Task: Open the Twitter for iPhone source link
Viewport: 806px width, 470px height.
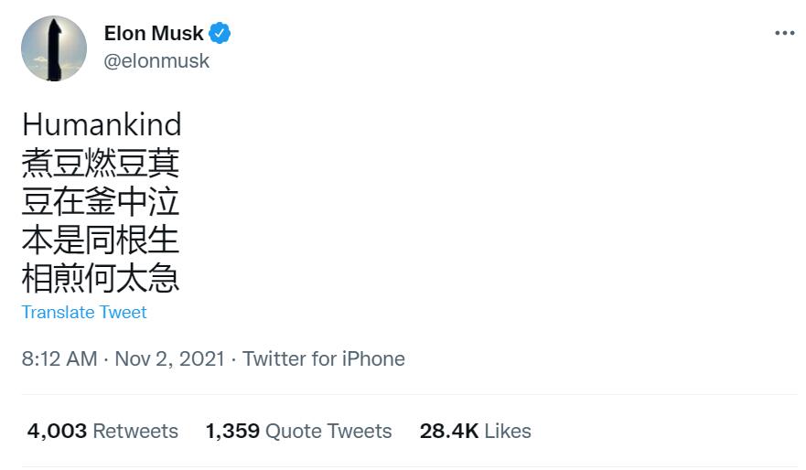Action: 323,358
